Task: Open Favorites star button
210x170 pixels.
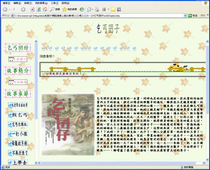Action: [x=70, y=9]
